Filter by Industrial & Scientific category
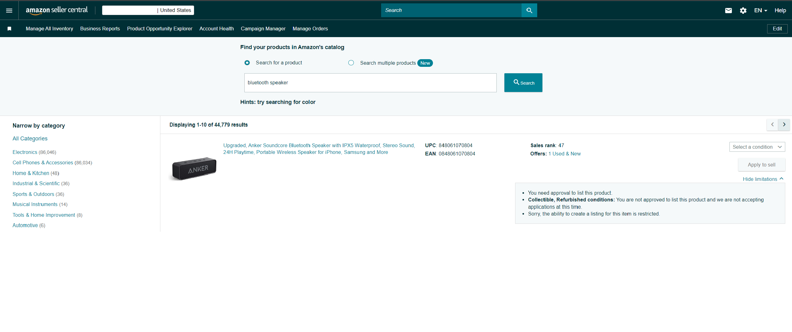 click(36, 184)
